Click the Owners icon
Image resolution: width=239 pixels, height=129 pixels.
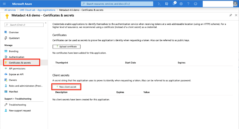coord(6,80)
